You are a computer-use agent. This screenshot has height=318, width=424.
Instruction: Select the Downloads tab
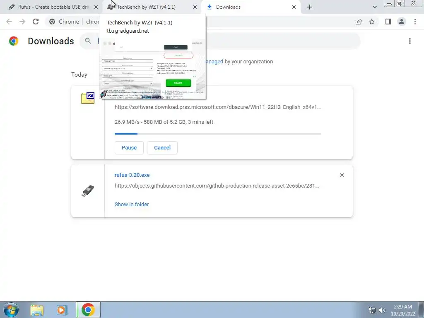click(251, 7)
